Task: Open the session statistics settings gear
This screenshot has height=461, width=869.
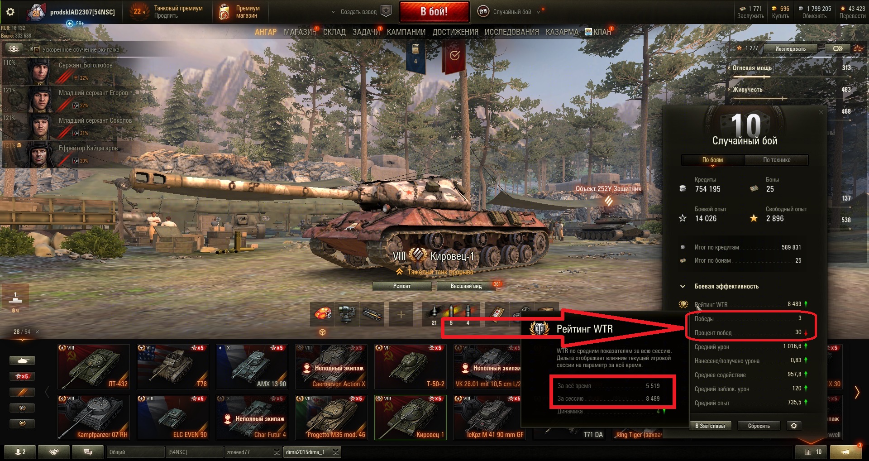Action: pos(793,426)
